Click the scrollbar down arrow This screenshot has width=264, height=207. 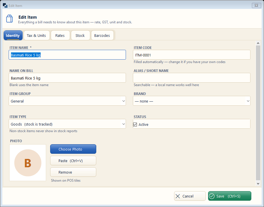(258, 184)
